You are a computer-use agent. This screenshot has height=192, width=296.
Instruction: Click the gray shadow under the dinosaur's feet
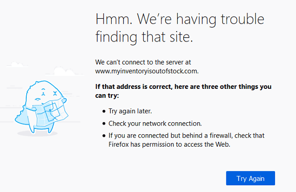point(37,133)
